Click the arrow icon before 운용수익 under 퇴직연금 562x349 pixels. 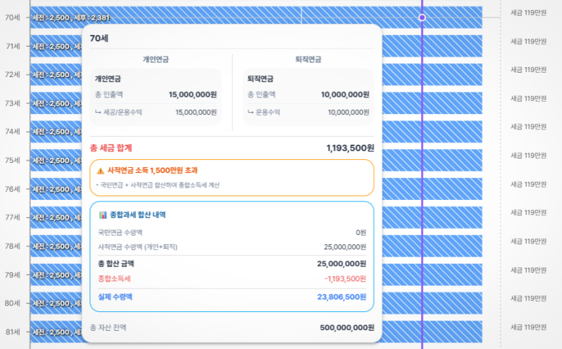coord(251,113)
